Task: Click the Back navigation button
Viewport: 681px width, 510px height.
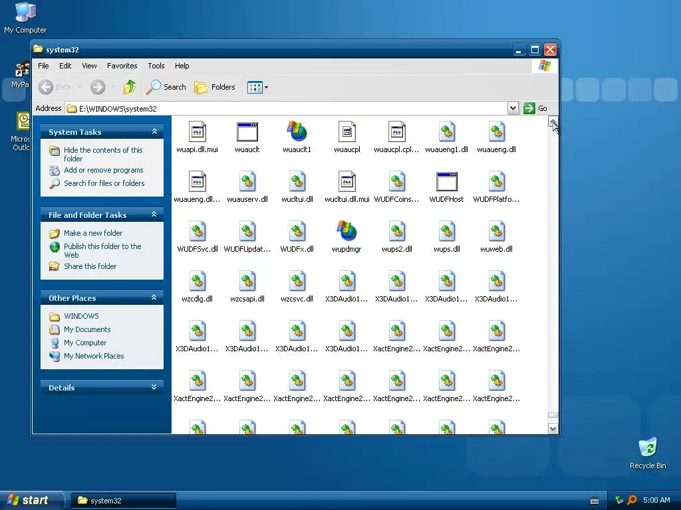Action: pyautogui.click(x=55, y=87)
